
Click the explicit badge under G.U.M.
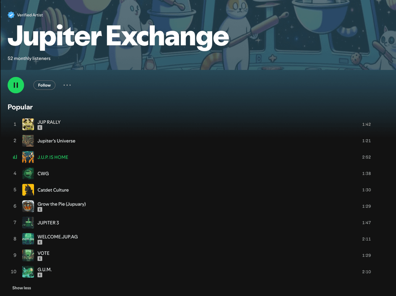(x=40, y=275)
